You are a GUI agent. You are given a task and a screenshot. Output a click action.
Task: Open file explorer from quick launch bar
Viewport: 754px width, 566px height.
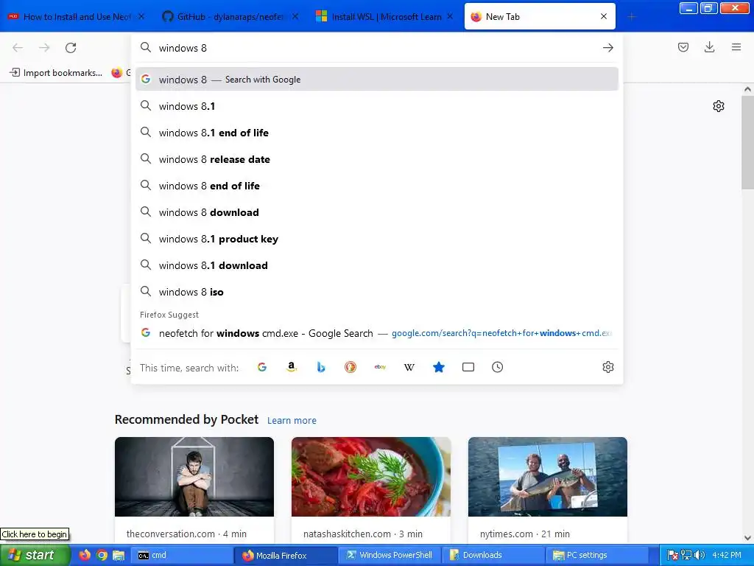point(119,555)
